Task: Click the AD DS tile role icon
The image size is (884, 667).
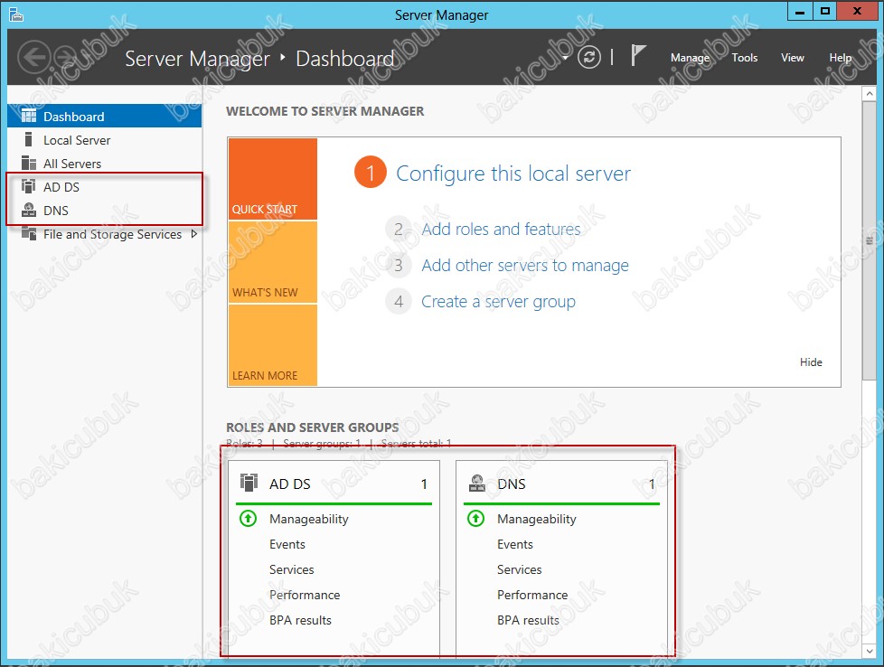Action: (x=249, y=483)
